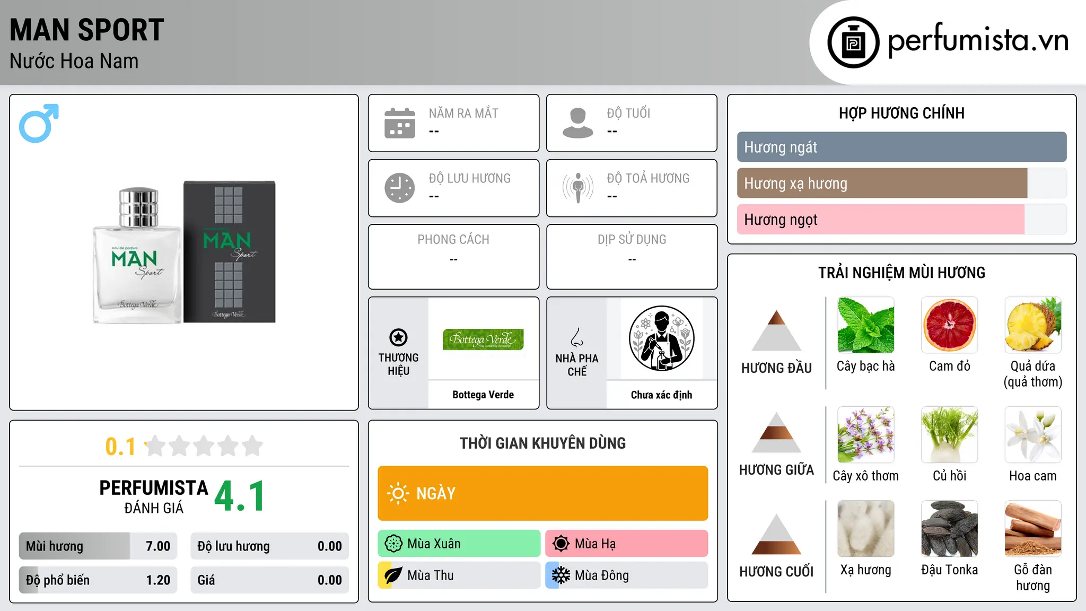
Task: Click the leaf icon for Mùa Thu
Action: [x=393, y=575]
